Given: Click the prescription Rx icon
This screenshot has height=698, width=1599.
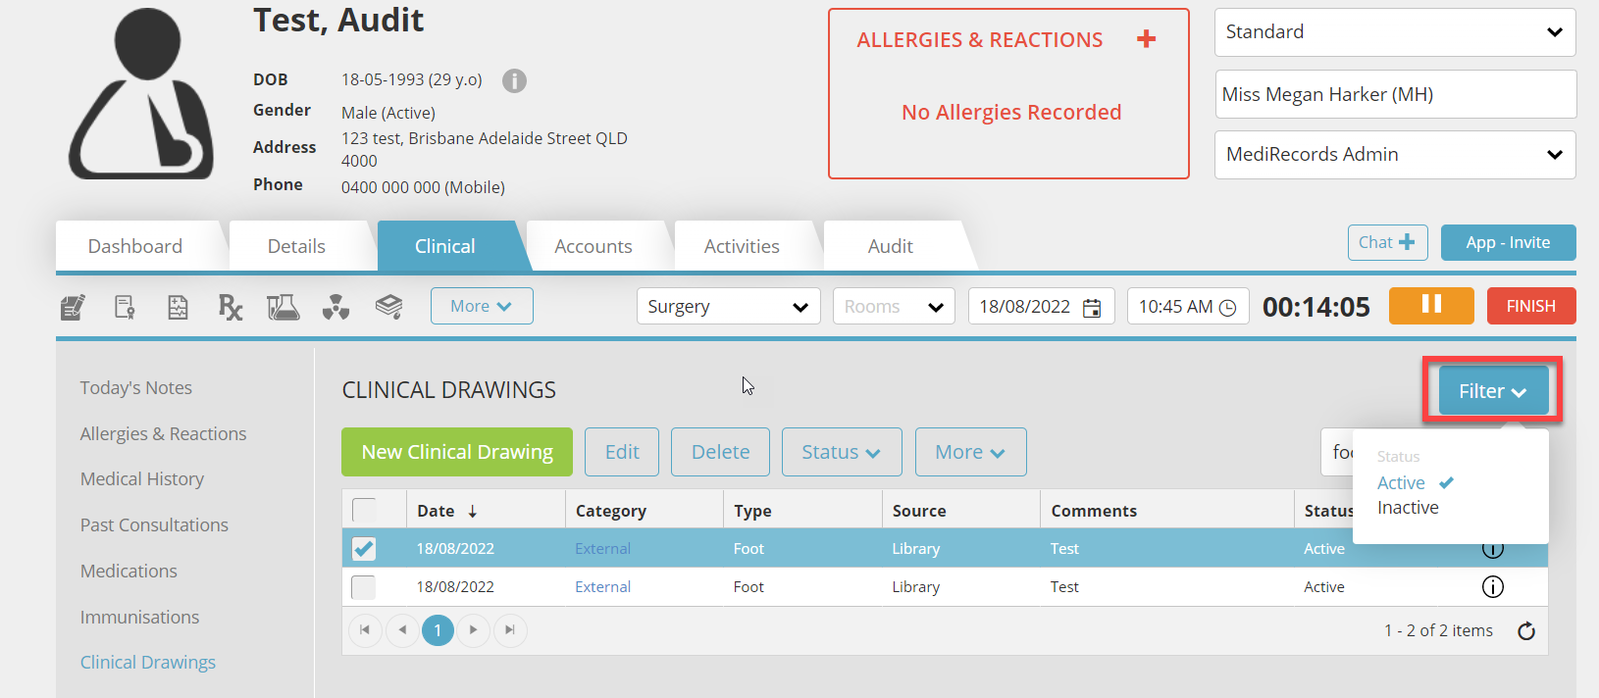Looking at the screenshot, I should [x=230, y=308].
